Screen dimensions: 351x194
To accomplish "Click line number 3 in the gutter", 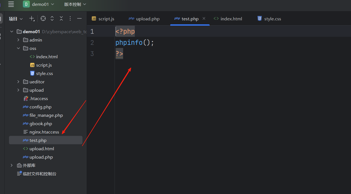I will (92, 54).
